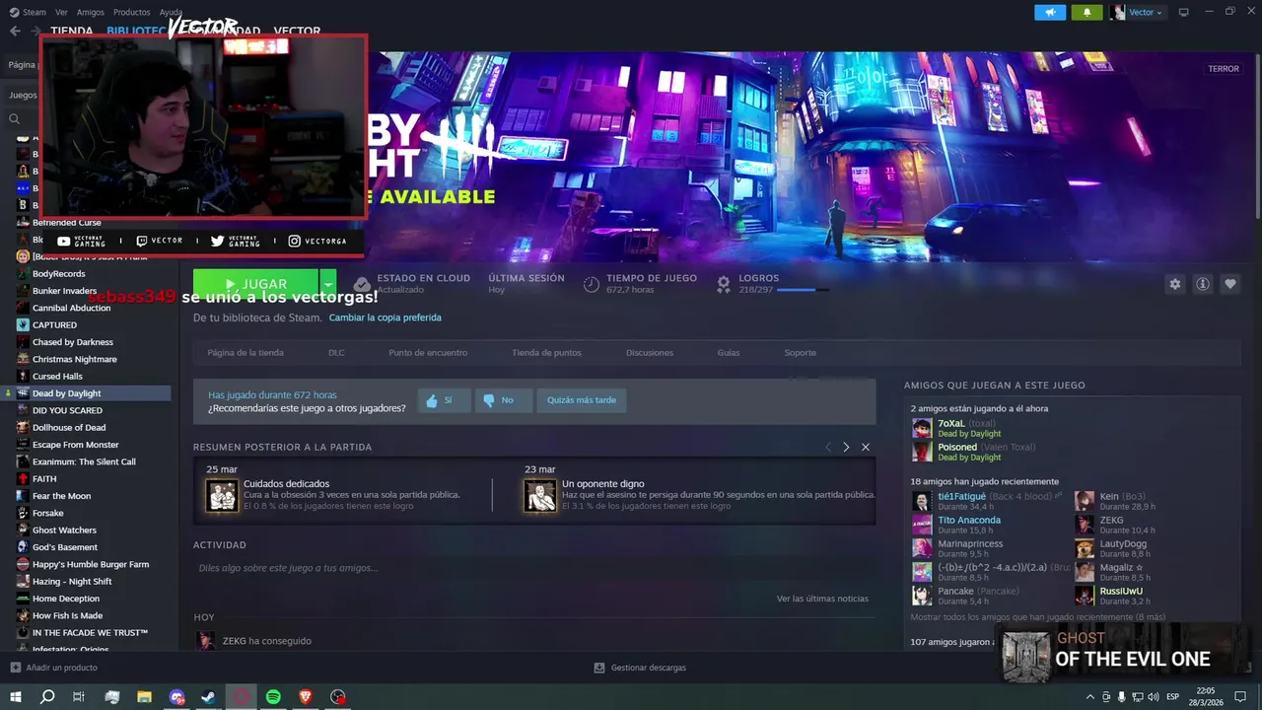Click Ver las últimas noticias link
The height and width of the screenshot is (710, 1262).
822,599
